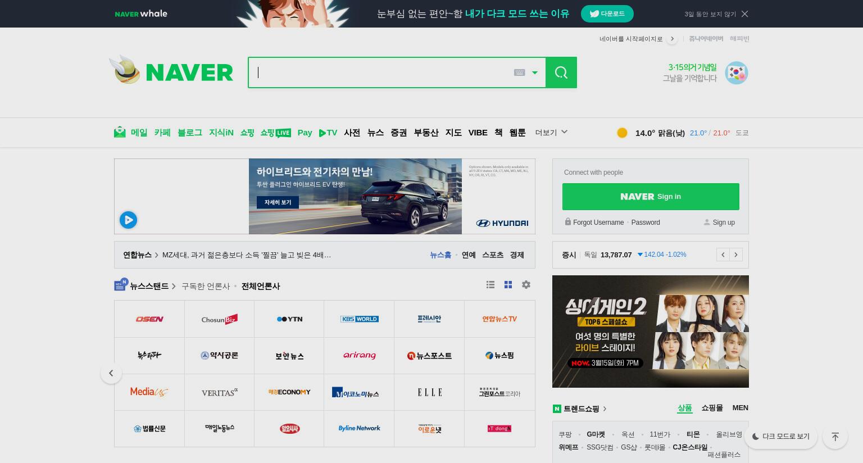The image size is (863, 463).
Task: Click the Whale 다운로드 button
Action: click(607, 13)
